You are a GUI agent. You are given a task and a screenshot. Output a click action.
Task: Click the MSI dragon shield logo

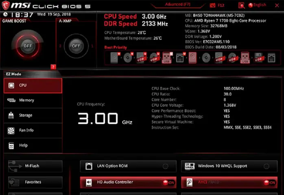coord(6,5)
